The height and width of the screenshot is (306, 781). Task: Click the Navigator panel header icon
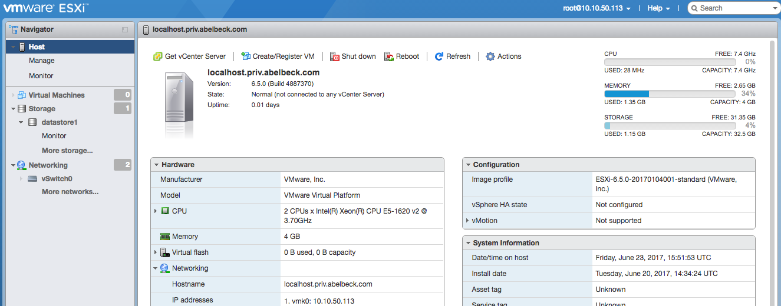pos(14,29)
